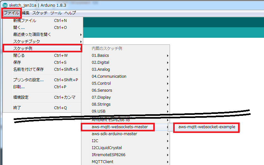Select 印刷... menu entry

click(42, 87)
